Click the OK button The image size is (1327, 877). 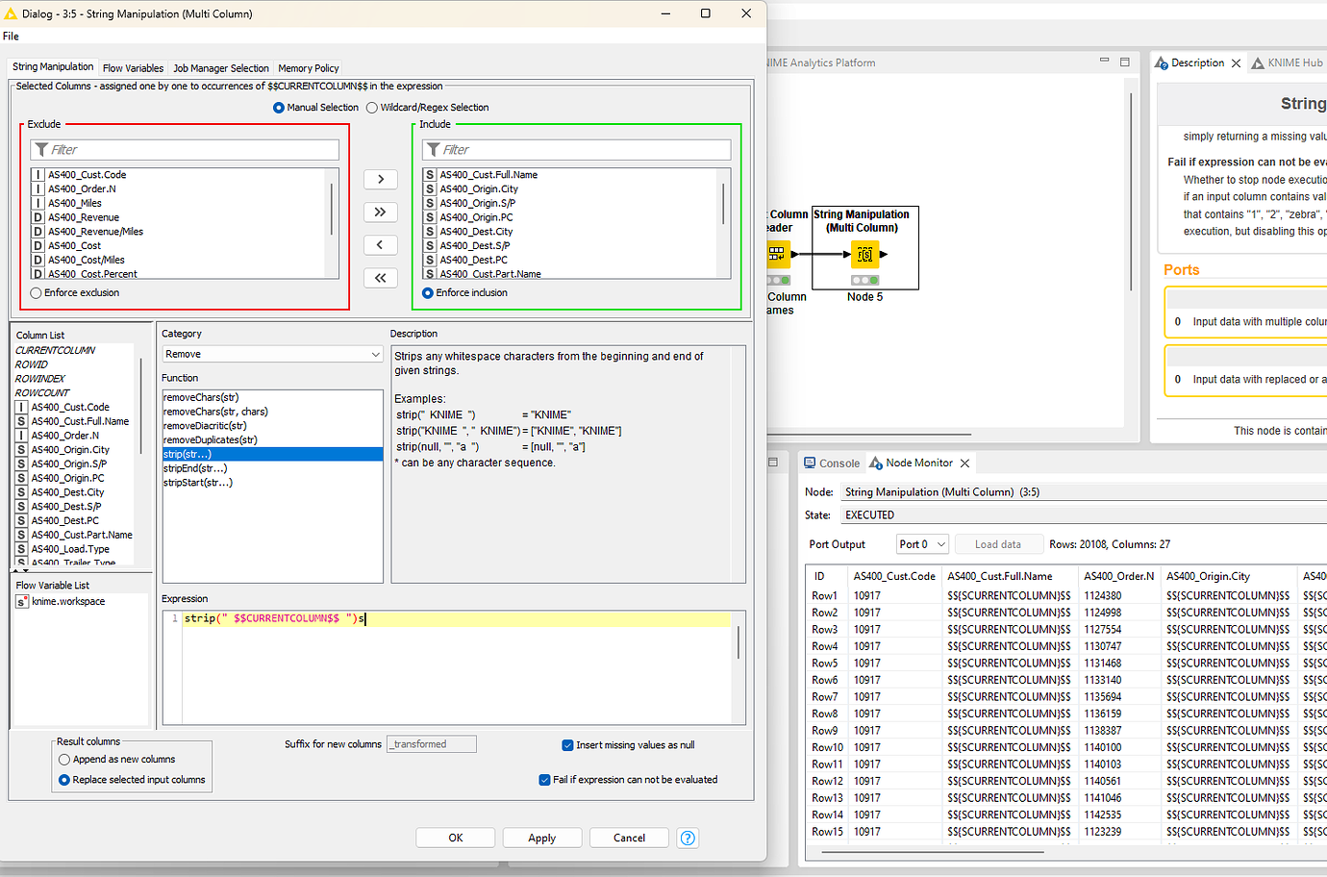(x=456, y=838)
